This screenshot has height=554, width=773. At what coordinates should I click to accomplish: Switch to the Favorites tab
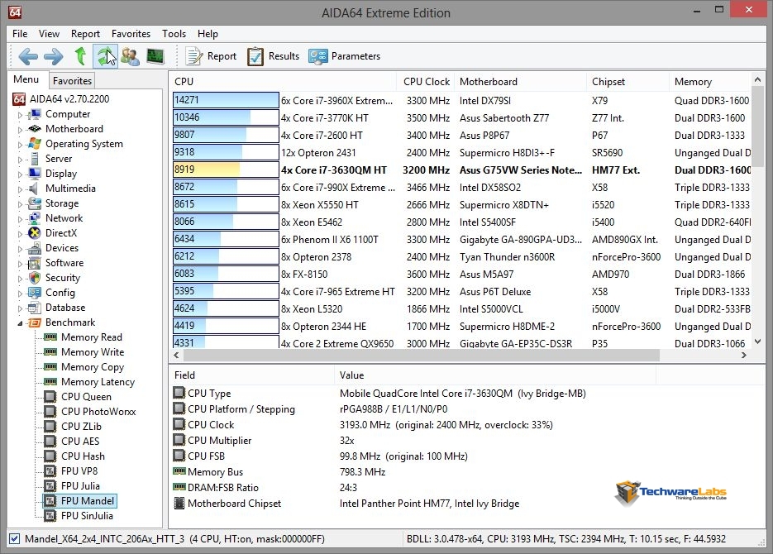72,80
